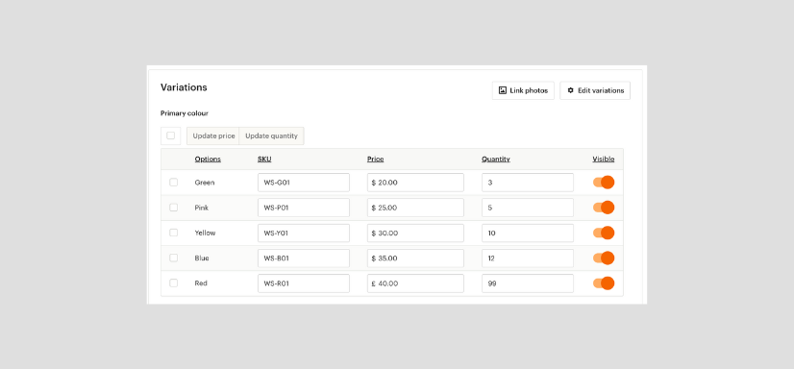Focus the SKU field WS-P01
This screenshot has width=794, height=369.
tap(304, 208)
